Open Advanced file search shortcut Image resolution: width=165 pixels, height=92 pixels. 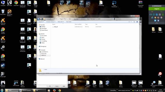click(x=154, y=84)
